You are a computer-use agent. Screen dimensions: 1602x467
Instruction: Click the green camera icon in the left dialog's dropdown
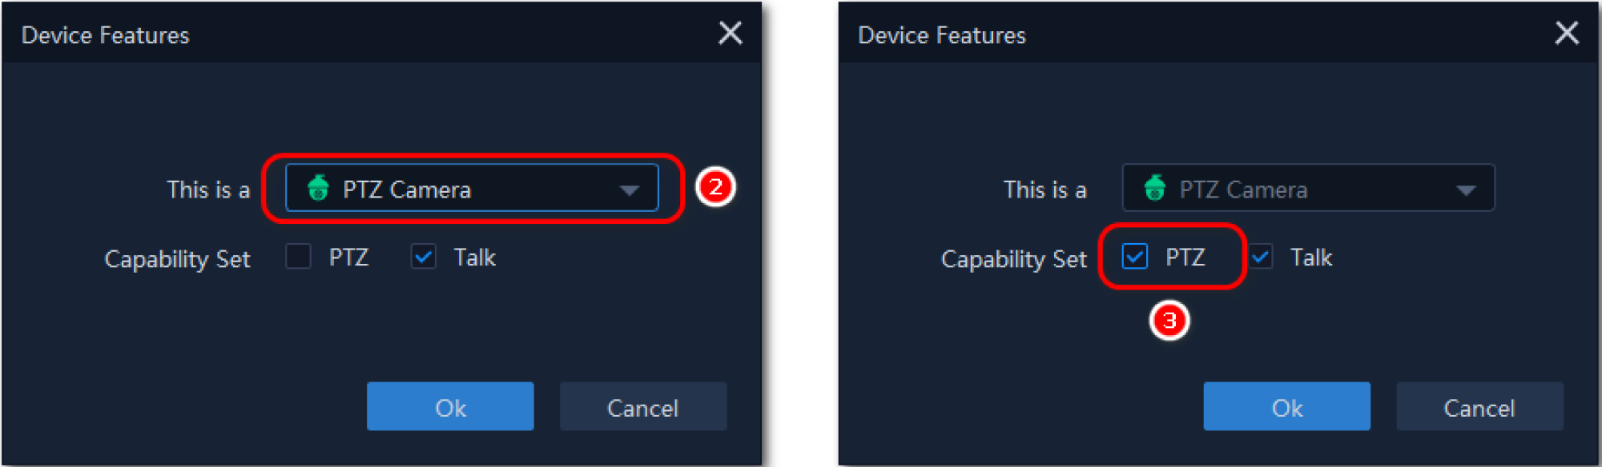pyautogui.click(x=318, y=188)
